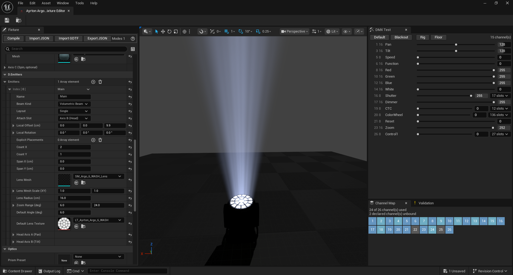The width and height of the screenshot is (513, 275).
Task: Click the Rig button in DMX Test
Action: pyautogui.click(x=423, y=37)
